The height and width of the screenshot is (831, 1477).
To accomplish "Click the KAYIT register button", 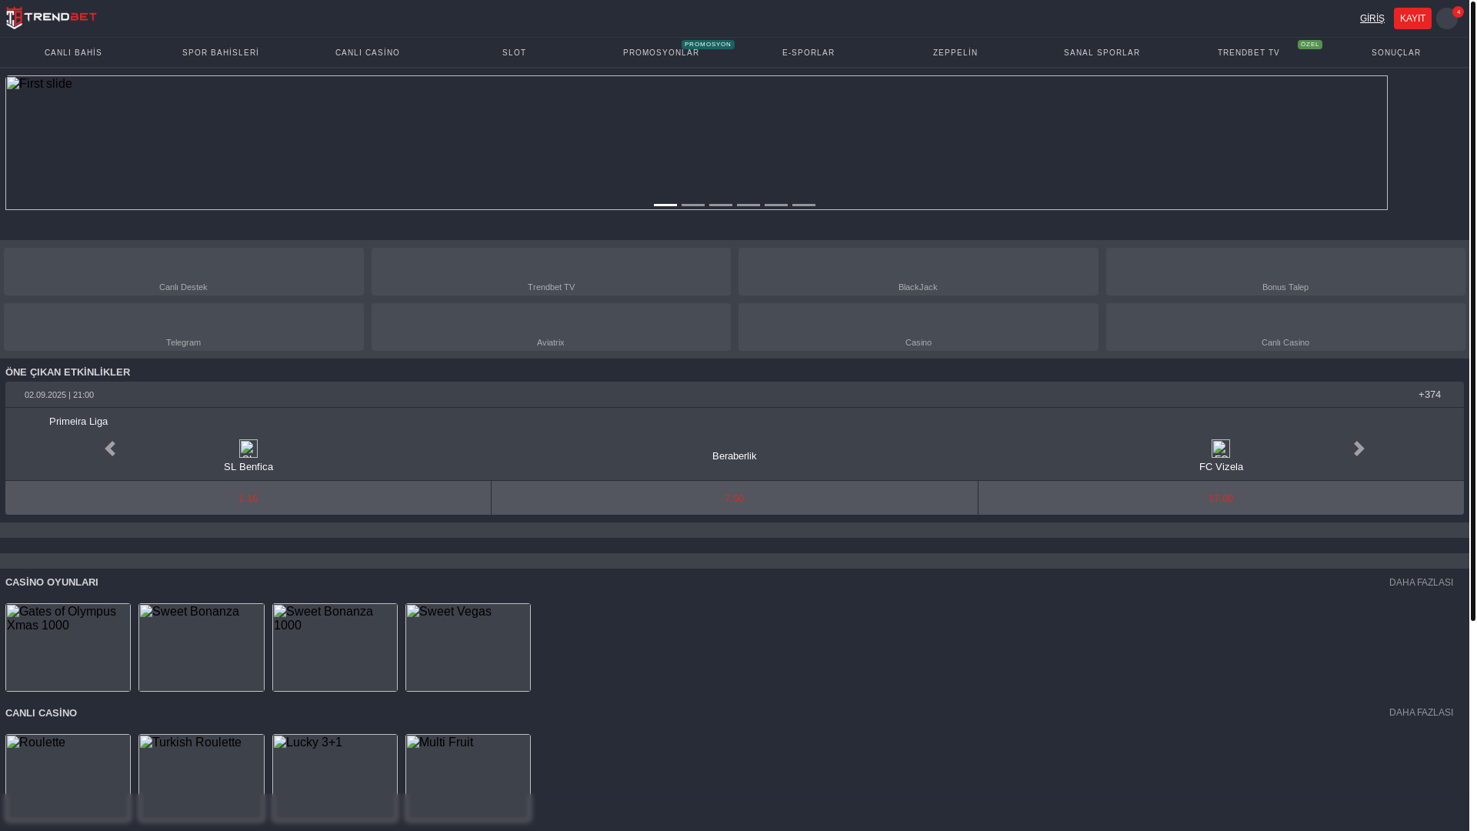I will pyautogui.click(x=1412, y=18).
